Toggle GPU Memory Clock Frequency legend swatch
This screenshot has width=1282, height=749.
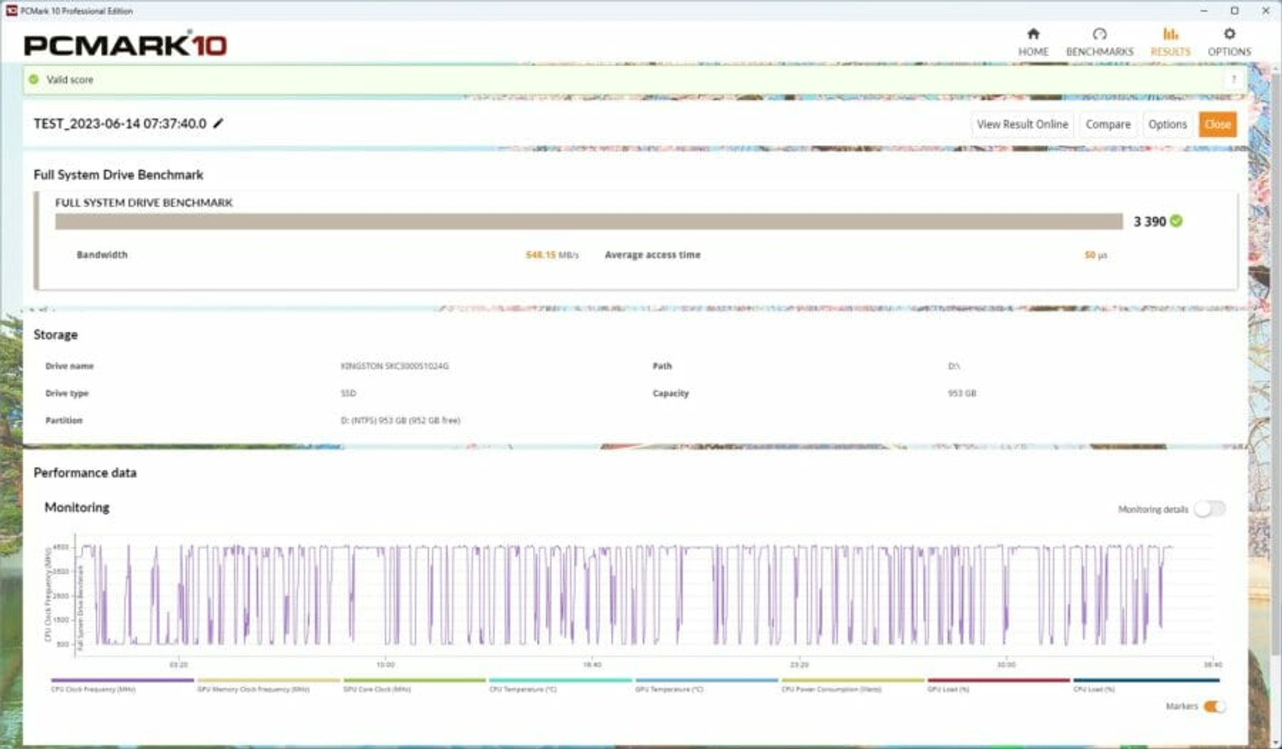click(x=268, y=680)
